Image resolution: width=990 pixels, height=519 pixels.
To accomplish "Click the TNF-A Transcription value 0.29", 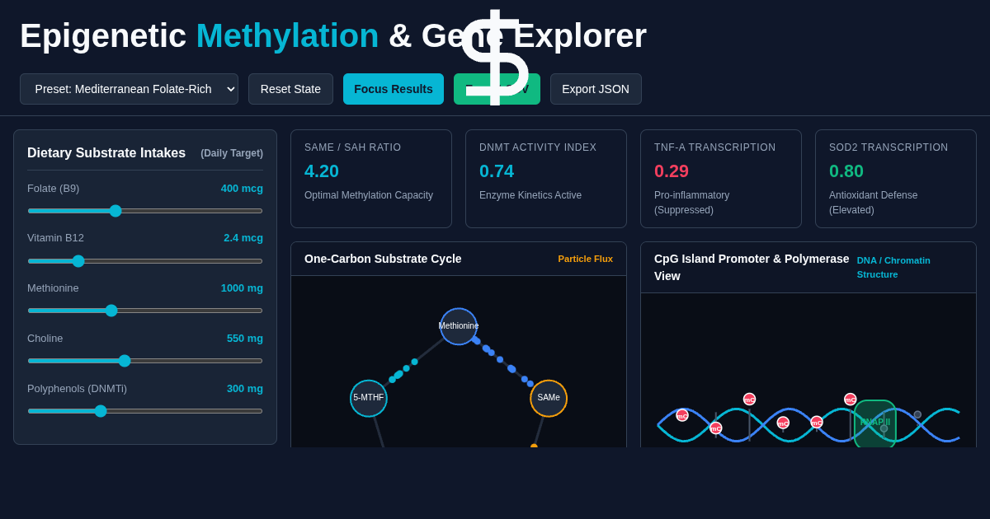I will pyautogui.click(x=672, y=171).
